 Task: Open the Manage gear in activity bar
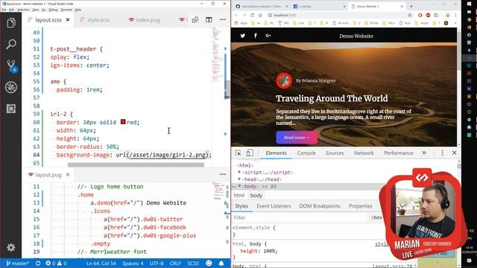click(x=11, y=247)
